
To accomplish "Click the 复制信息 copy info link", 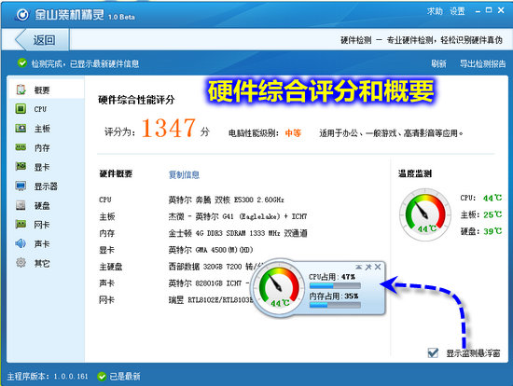I will [184, 174].
